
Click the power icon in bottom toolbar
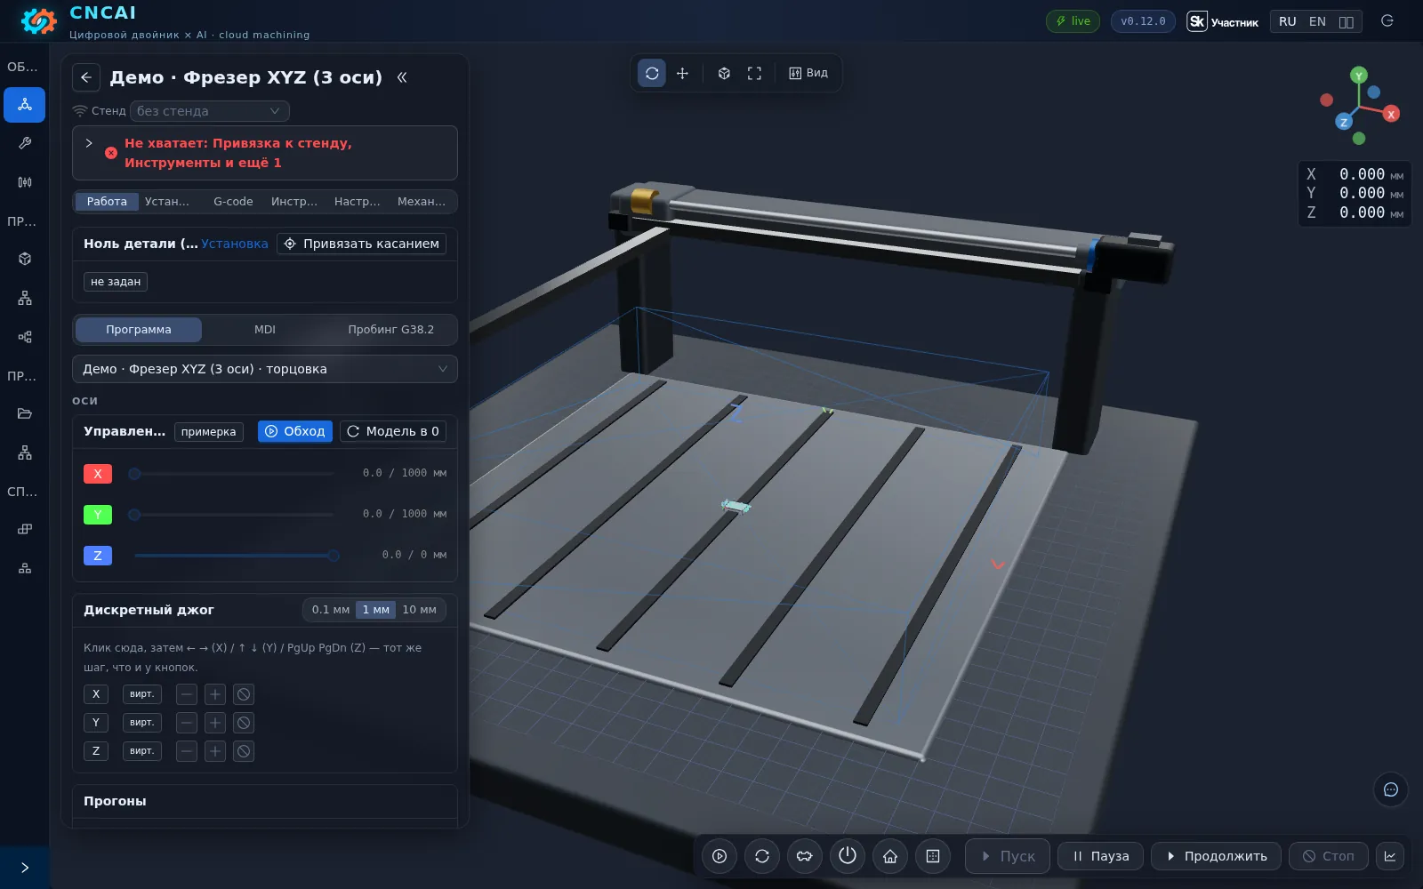848,856
